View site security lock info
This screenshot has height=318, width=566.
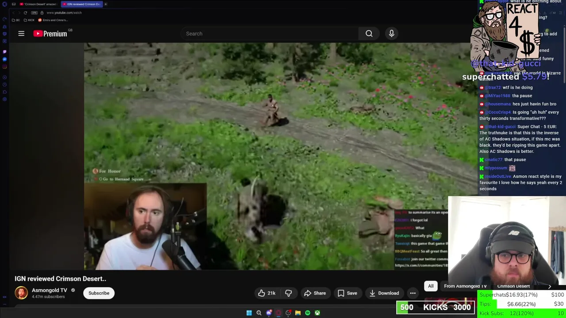click(x=42, y=12)
